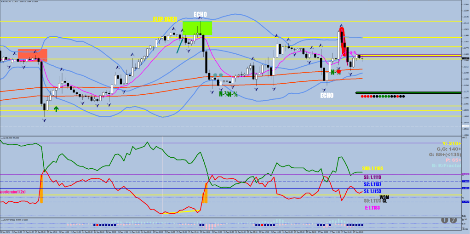
Task: Click the lower white ECHO label
Action: click(x=327, y=96)
